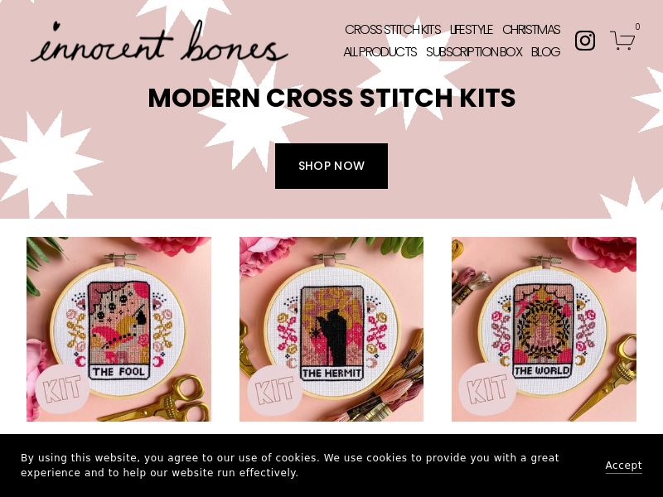Accept the cookie notice
Screen dimensions: 663x497
click(624, 466)
